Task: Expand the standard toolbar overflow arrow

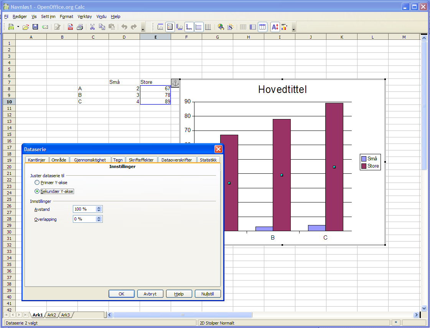Action: (x=143, y=28)
